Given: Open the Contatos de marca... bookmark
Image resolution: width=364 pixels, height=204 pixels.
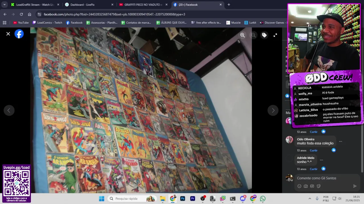Looking at the screenshot, I should coord(136,23).
